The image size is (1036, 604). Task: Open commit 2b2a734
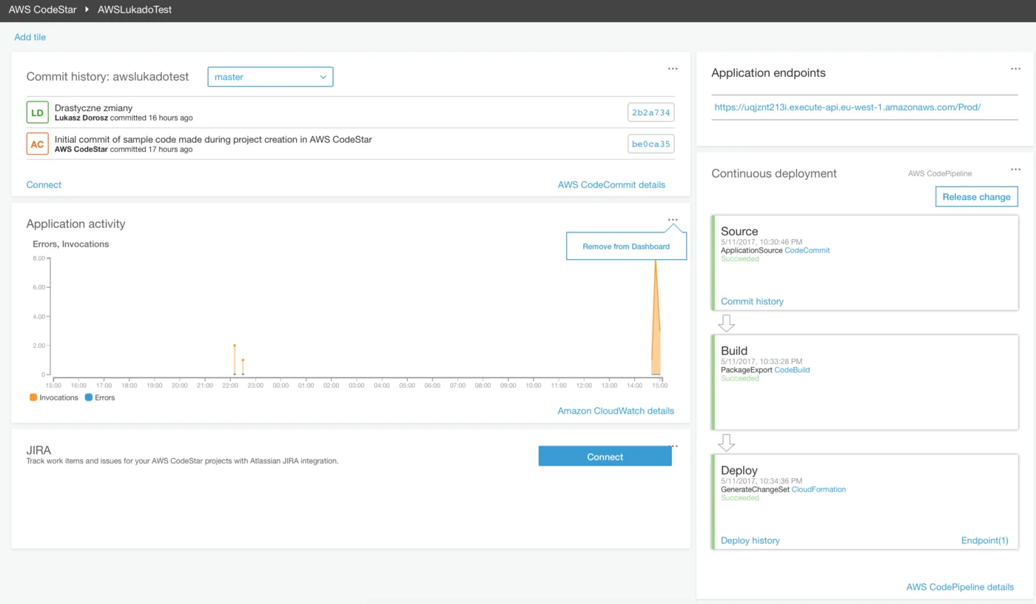[651, 113]
